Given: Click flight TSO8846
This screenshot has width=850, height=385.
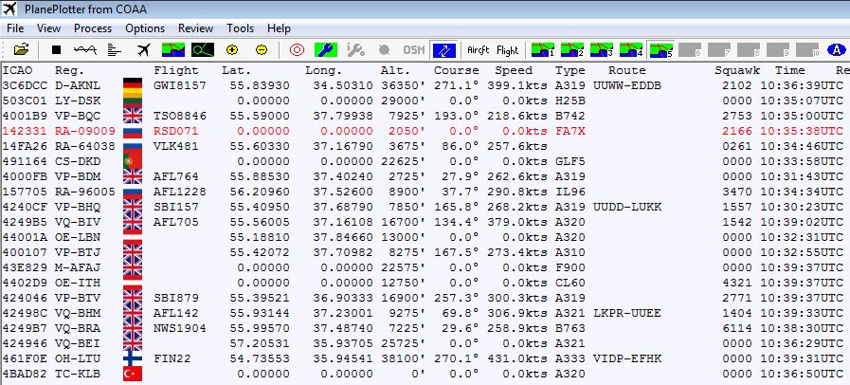Looking at the screenshot, I should coord(180,116).
